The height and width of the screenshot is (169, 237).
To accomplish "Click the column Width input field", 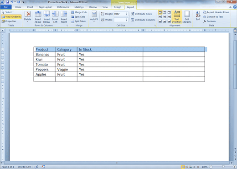I will pyautogui.click(x=119, y=20).
